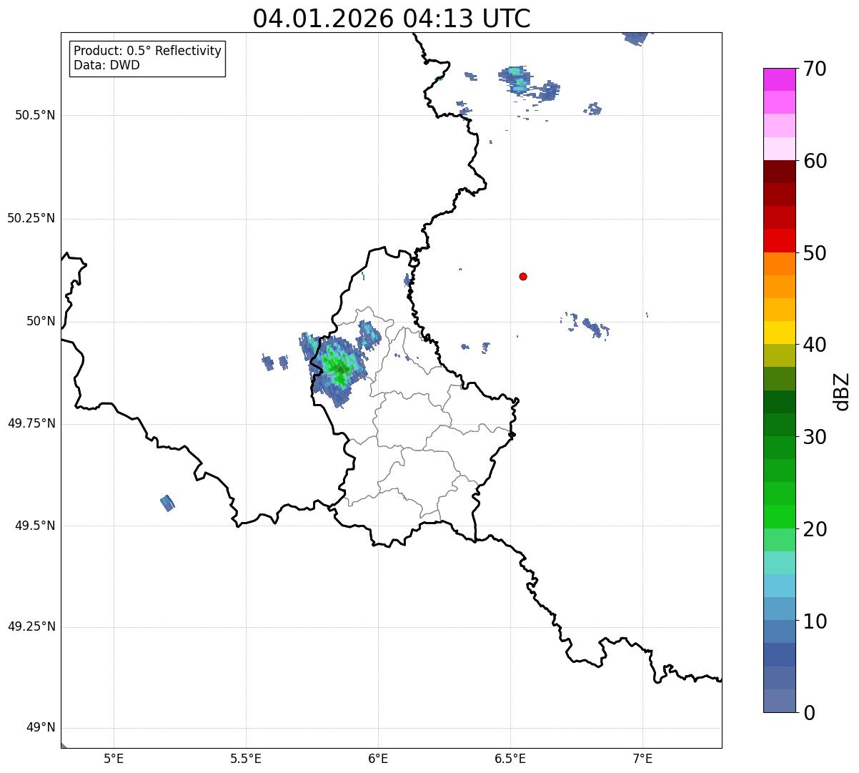Click the colorbar "70" tick label
The image size is (859, 773).
(x=815, y=69)
